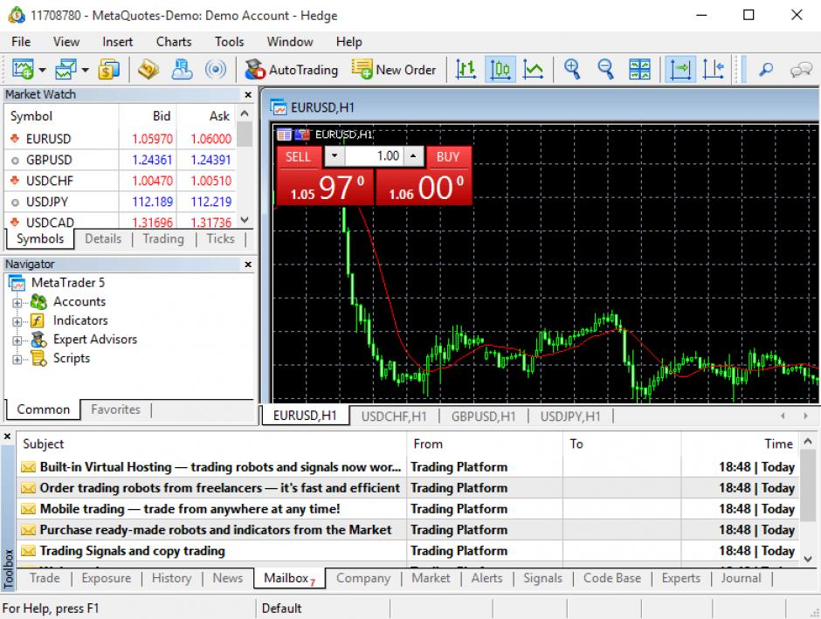Viewport: 821px width, 619px height.
Task: Close the Navigator panel
Action: tap(248, 265)
